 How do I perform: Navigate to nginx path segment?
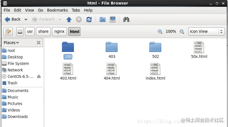59,31
